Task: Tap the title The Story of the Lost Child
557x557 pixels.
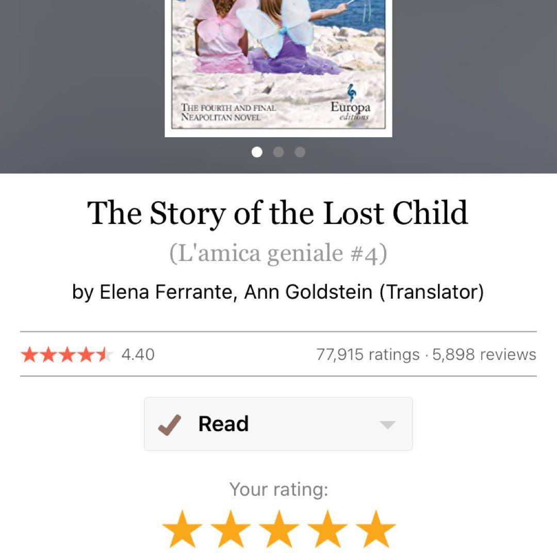Action: (x=278, y=213)
